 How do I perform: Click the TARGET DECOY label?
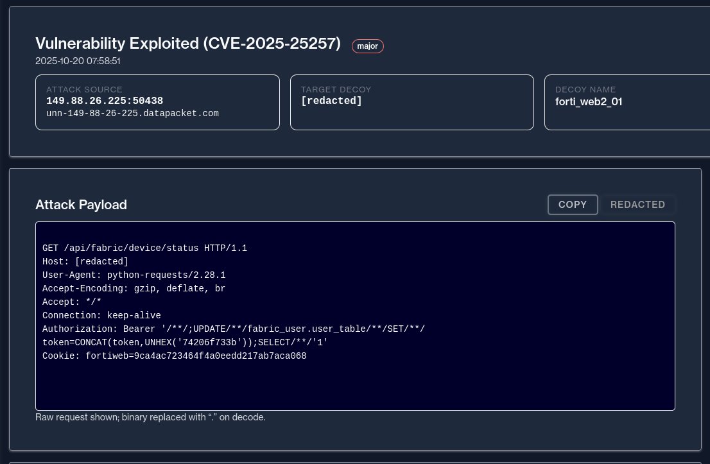[x=336, y=90]
